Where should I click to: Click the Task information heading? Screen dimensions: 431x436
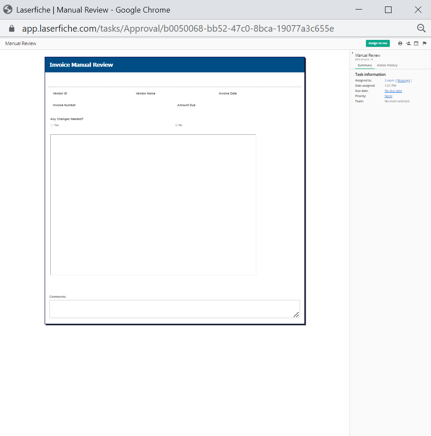click(370, 74)
